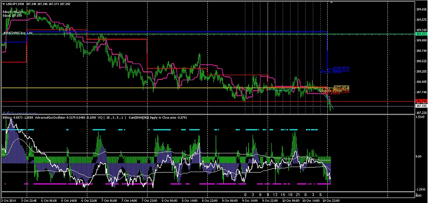Click the dropdown triangle beside USDJPY,M15 title
Screen dimensions: 428x203
click(x=3, y=4)
